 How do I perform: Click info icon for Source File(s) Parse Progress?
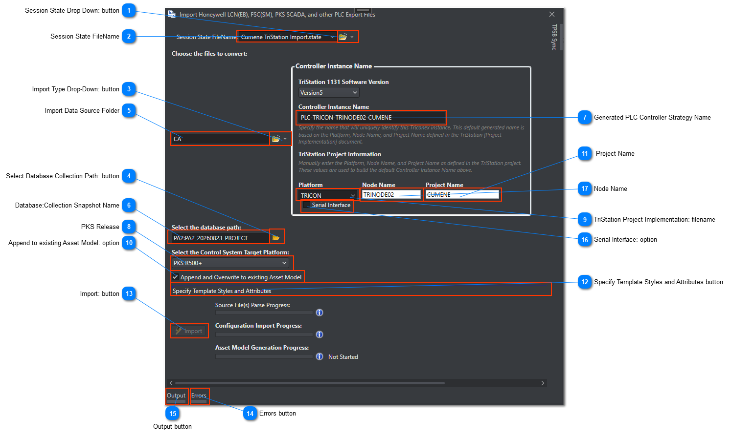point(320,313)
